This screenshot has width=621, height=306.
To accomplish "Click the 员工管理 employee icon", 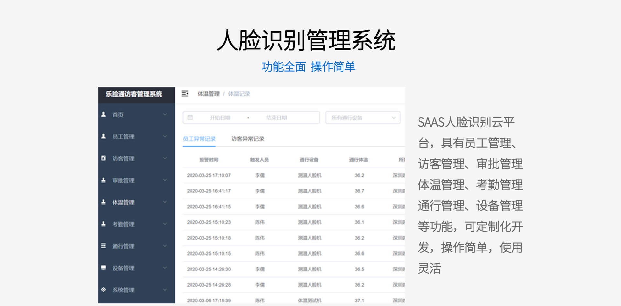I will (x=103, y=136).
